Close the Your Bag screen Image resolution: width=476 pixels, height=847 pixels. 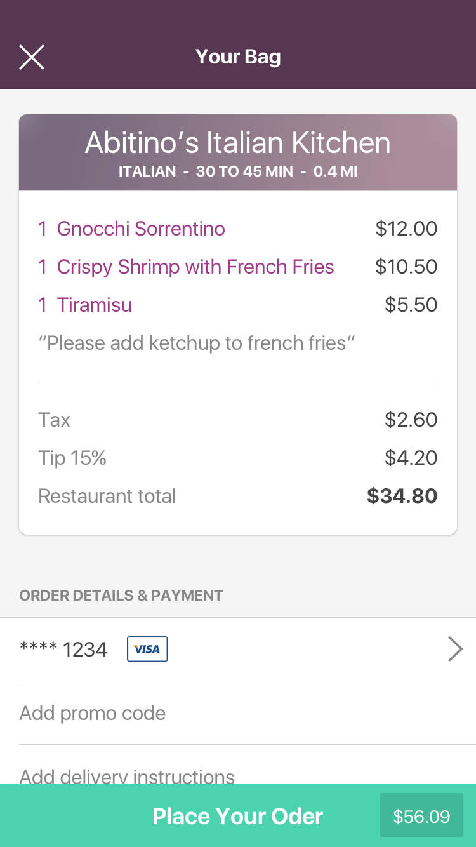[x=31, y=57]
